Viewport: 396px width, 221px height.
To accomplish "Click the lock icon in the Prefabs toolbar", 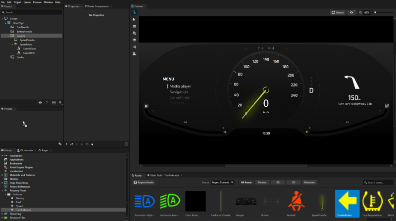I will 92,144.
